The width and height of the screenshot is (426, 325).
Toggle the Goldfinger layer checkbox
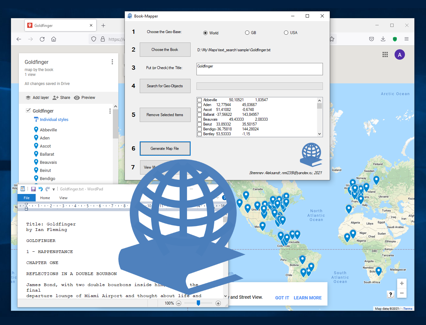(x=28, y=111)
